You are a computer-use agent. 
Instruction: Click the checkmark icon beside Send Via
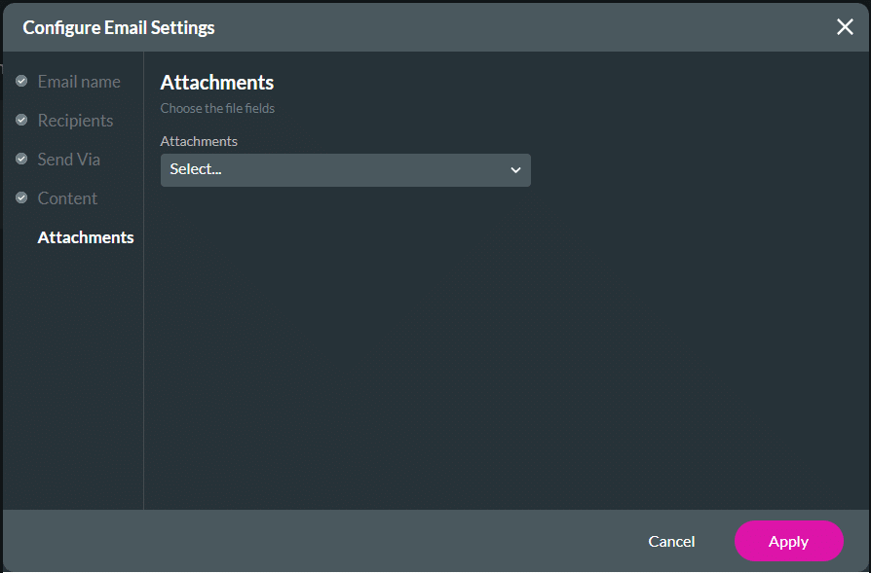[21, 159]
